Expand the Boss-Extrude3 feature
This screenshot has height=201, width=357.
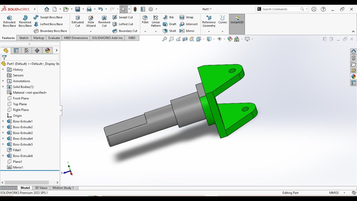tap(3, 133)
